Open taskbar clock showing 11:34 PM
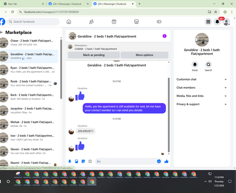This screenshot has height=193, width=236. 219,181
